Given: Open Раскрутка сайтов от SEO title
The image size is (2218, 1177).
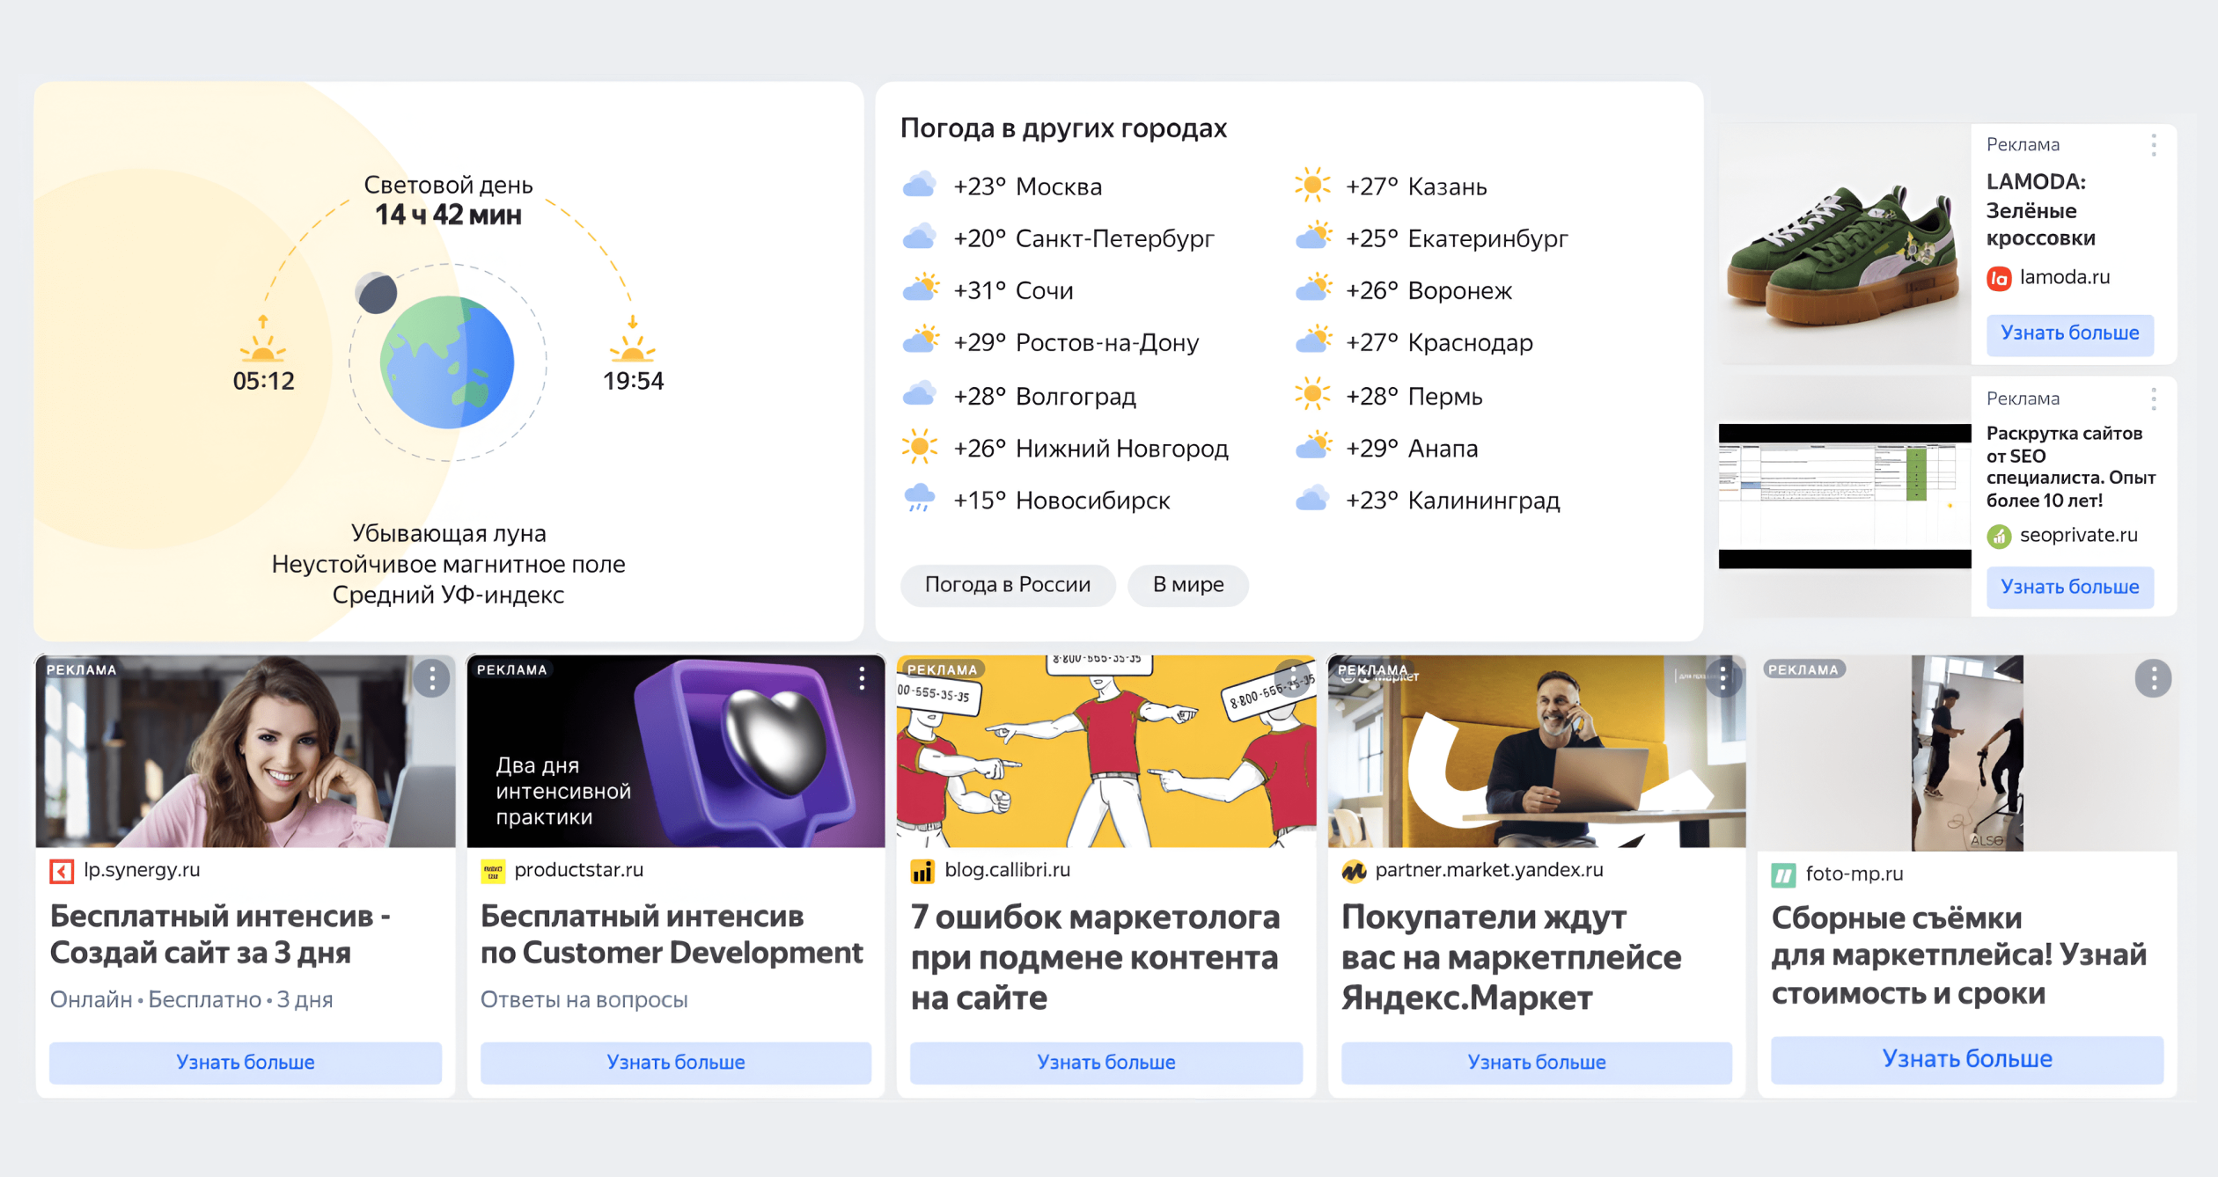Looking at the screenshot, I should point(2071,467).
